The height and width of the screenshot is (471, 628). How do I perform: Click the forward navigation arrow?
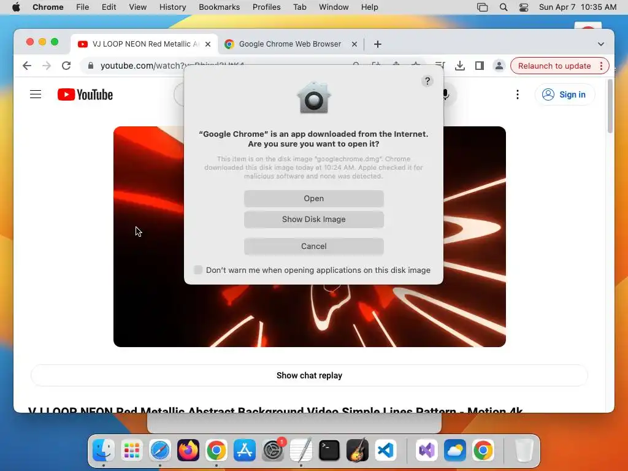[47, 66]
